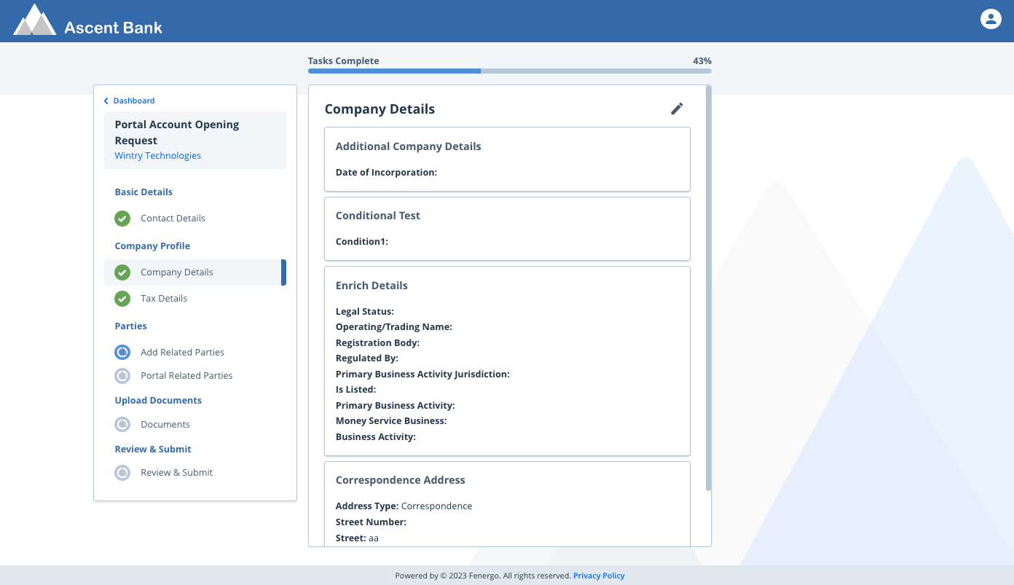Select Add Related Parties navigation item
This screenshot has width=1014, height=585.
[x=182, y=352]
